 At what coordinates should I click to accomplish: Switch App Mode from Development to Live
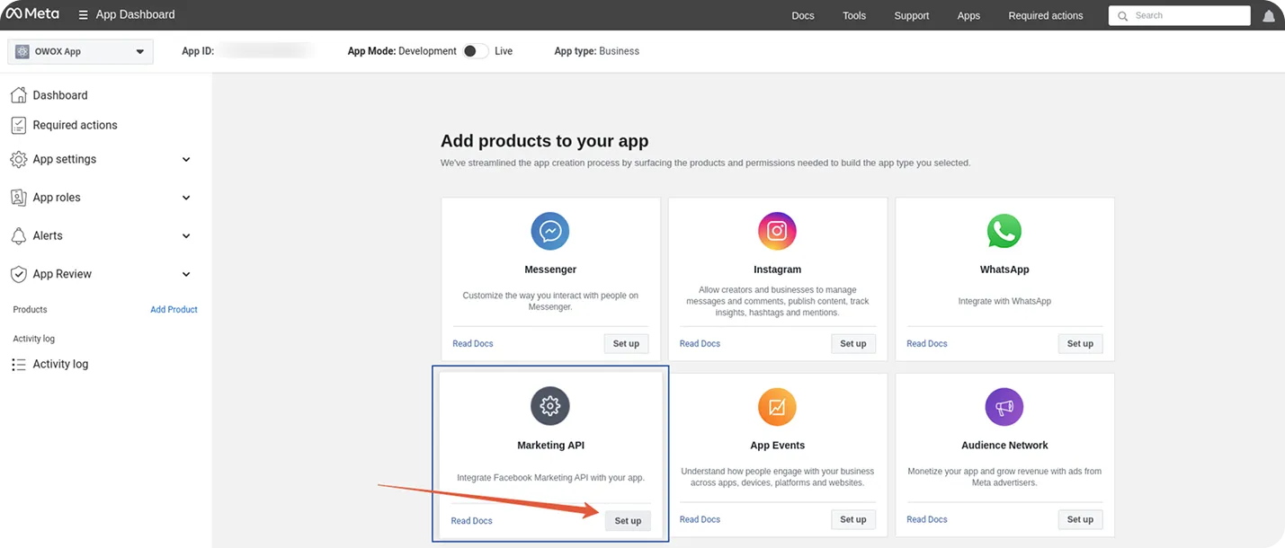click(x=476, y=50)
